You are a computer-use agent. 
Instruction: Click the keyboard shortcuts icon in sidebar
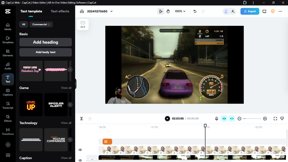8,155
